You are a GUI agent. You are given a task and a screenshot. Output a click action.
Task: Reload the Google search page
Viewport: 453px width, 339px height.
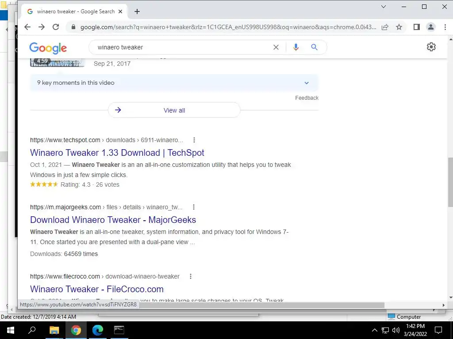(x=56, y=27)
